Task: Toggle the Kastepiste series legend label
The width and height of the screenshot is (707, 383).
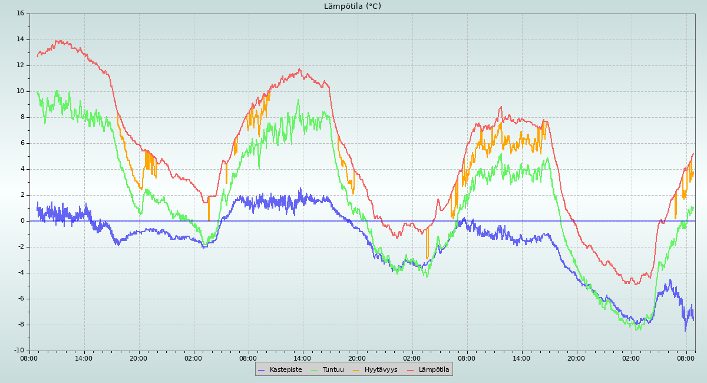Action: (286, 370)
